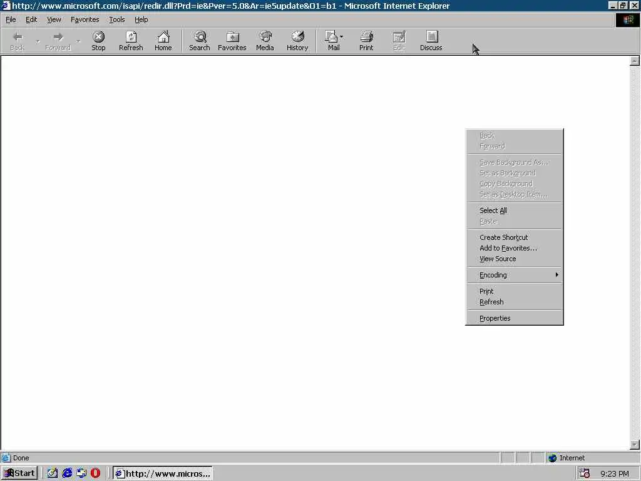Click the Stop toolbar icon
Viewport: 641px width, 481px height.
(x=98, y=37)
